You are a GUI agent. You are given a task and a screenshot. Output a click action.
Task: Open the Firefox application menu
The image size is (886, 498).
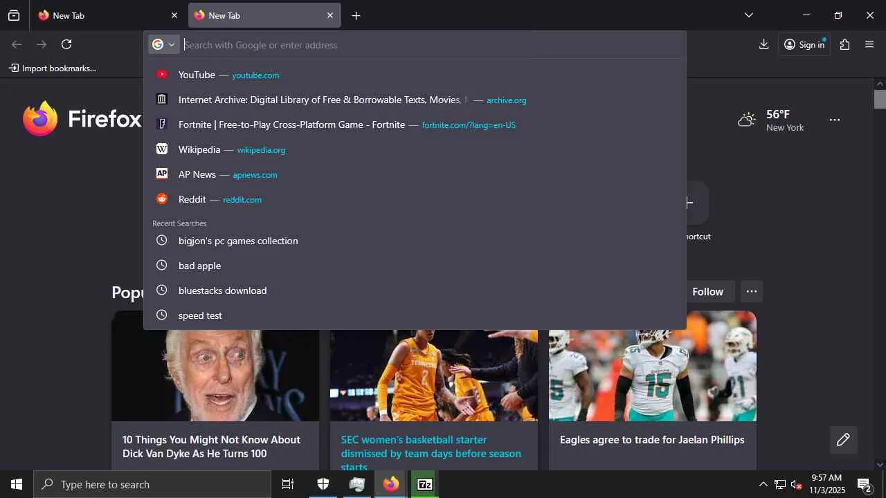(x=869, y=44)
